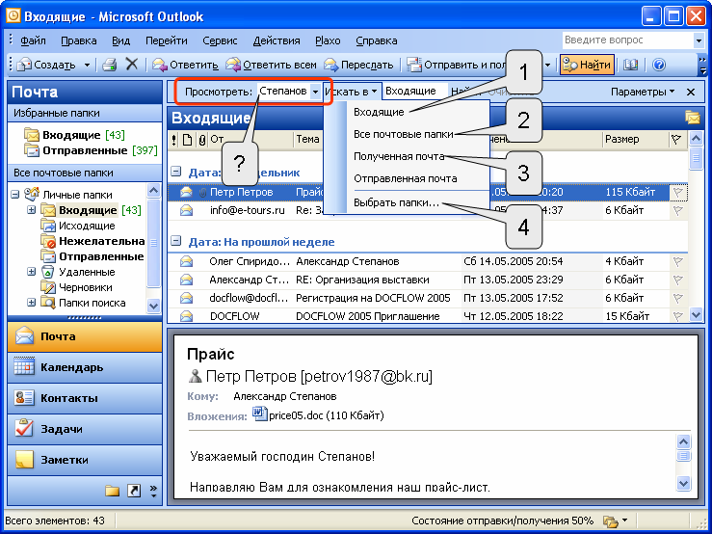Open send/receive status dropdown in status bar
Image resolution: width=712 pixels, height=534 pixels.
pos(625,521)
